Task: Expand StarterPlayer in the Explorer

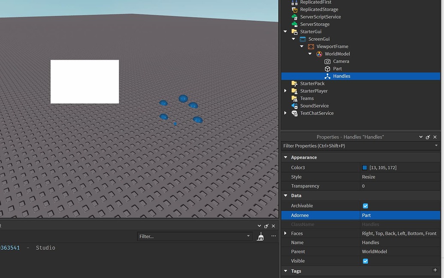Action: coord(285,91)
